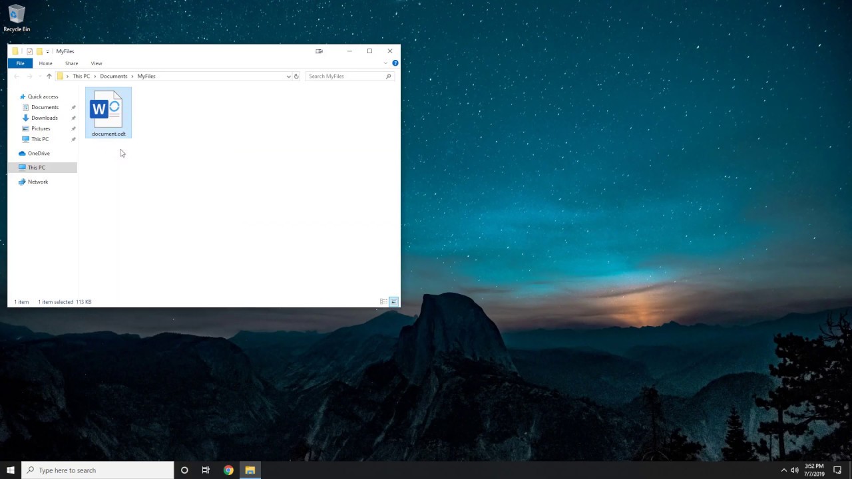
Task: Go forward with the Forward arrow
Action: pos(29,77)
